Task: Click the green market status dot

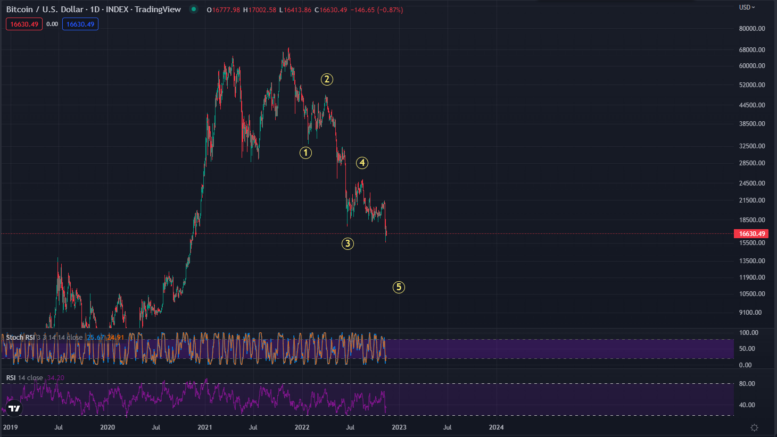Action: click(194, 9)
